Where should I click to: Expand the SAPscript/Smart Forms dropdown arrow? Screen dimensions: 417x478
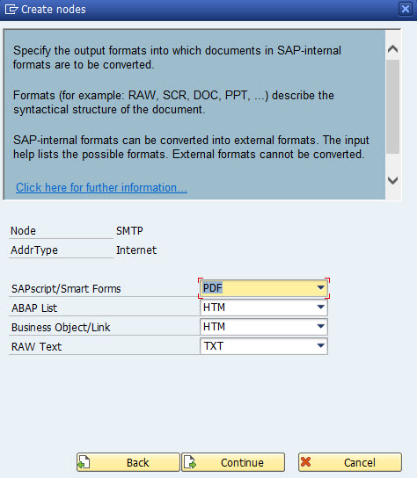point(320,288)
